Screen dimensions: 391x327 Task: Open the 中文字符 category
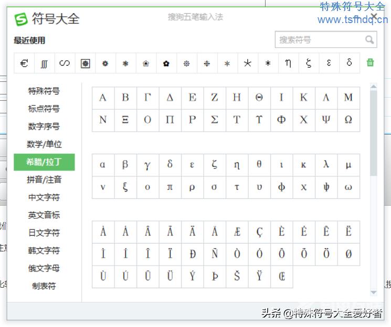click(x=44, y=197)
